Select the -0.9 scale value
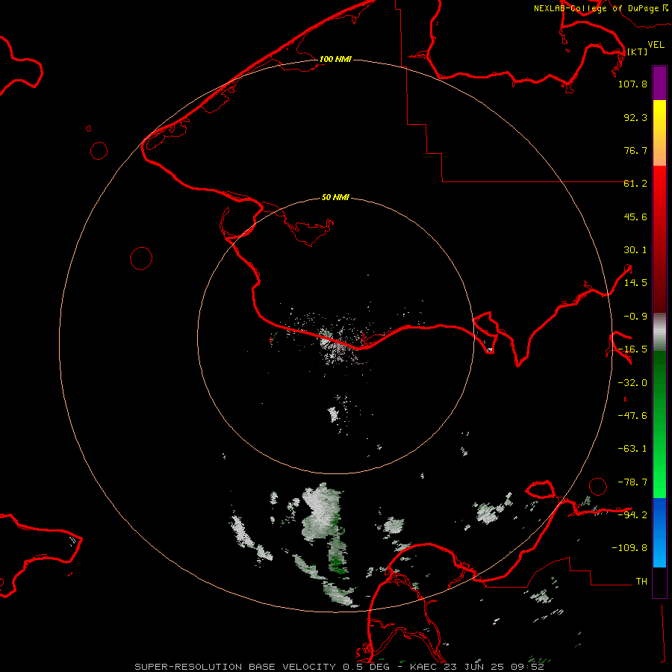Viewport: 672px width, 672px height. pos(635,317)
